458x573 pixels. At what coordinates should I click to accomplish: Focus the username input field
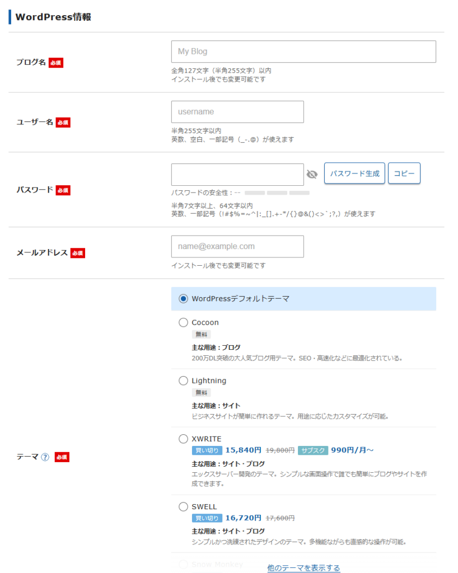[237, 112]
